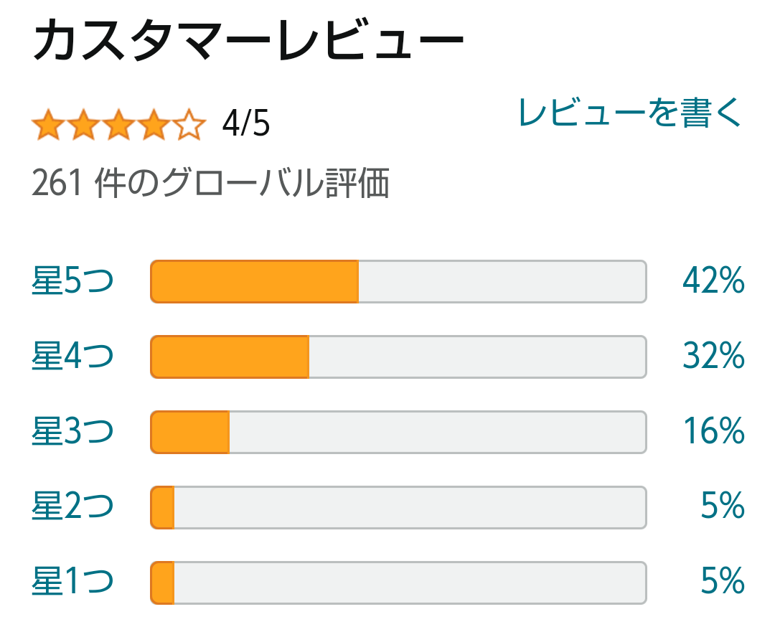This screenshot has width=775, height=627.
Task: Select the '星2つ' two-star filter link
Action: coord(72,507)
